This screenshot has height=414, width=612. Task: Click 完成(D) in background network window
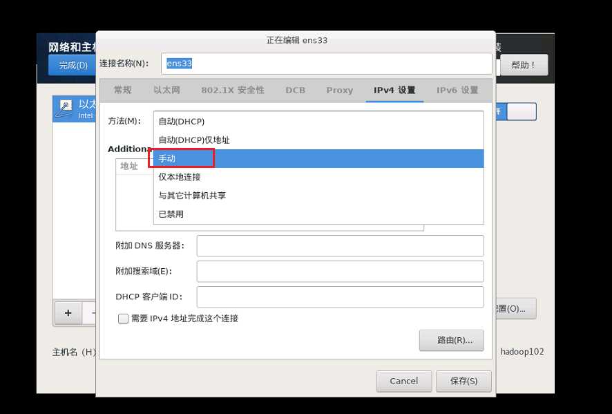click(x=73, y=65)
